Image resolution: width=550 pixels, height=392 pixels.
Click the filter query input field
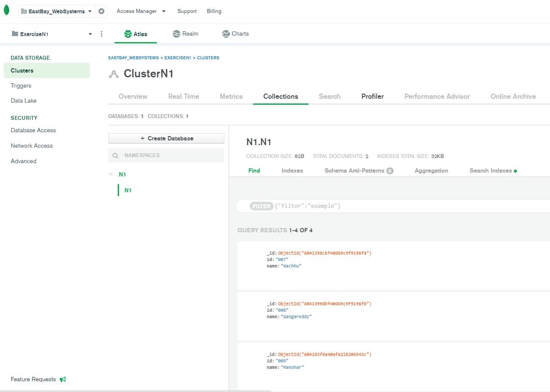(393, 206)
